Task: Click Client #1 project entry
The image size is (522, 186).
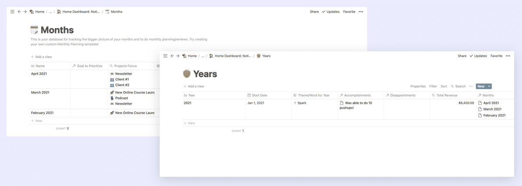Action: [x=119, y=79]
